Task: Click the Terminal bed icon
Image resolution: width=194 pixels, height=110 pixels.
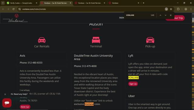Action: pyautogui.click(x=96, y=40)
